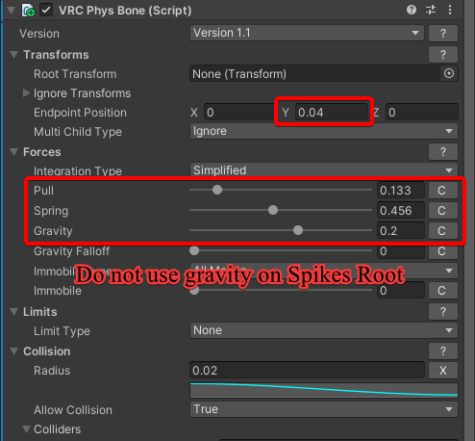Screen dimensions: 475x441
Task: Collapse the Transforms section
Action: [x=13, y=55]
